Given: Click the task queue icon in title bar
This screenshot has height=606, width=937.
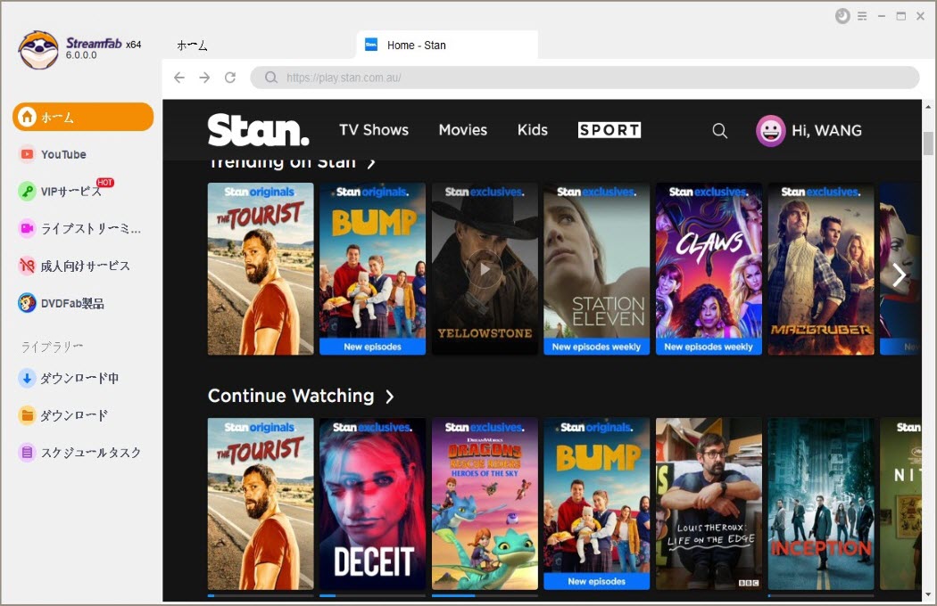Looking at the screenshot, I should pos(842,16).
